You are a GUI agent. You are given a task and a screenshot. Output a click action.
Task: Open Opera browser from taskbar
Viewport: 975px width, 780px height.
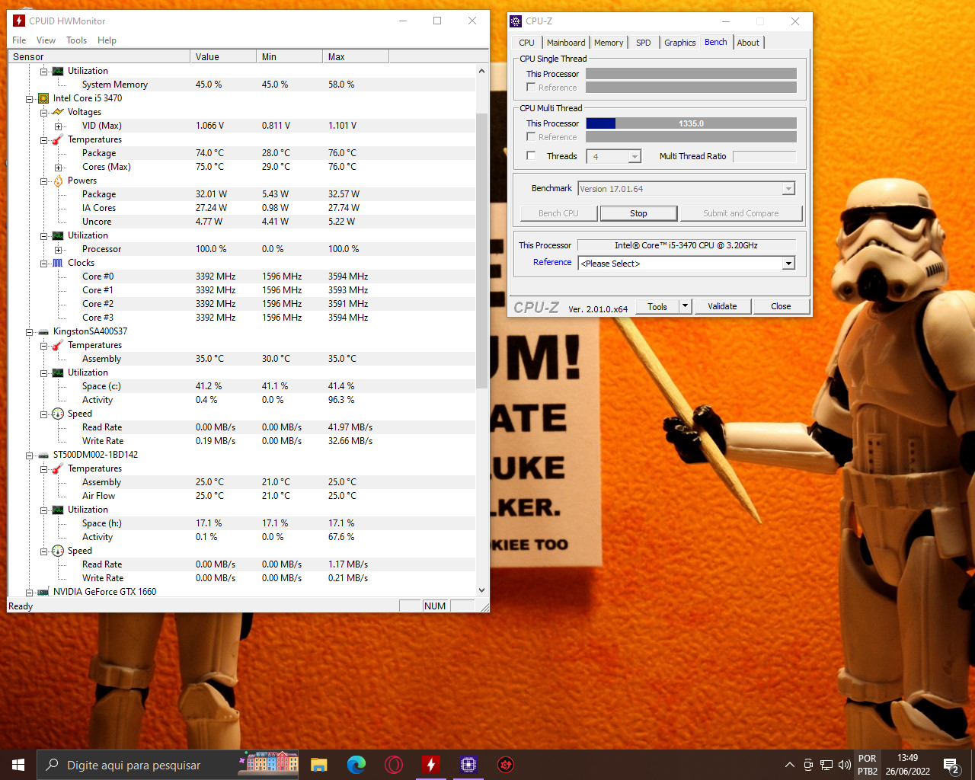(394, 765)
